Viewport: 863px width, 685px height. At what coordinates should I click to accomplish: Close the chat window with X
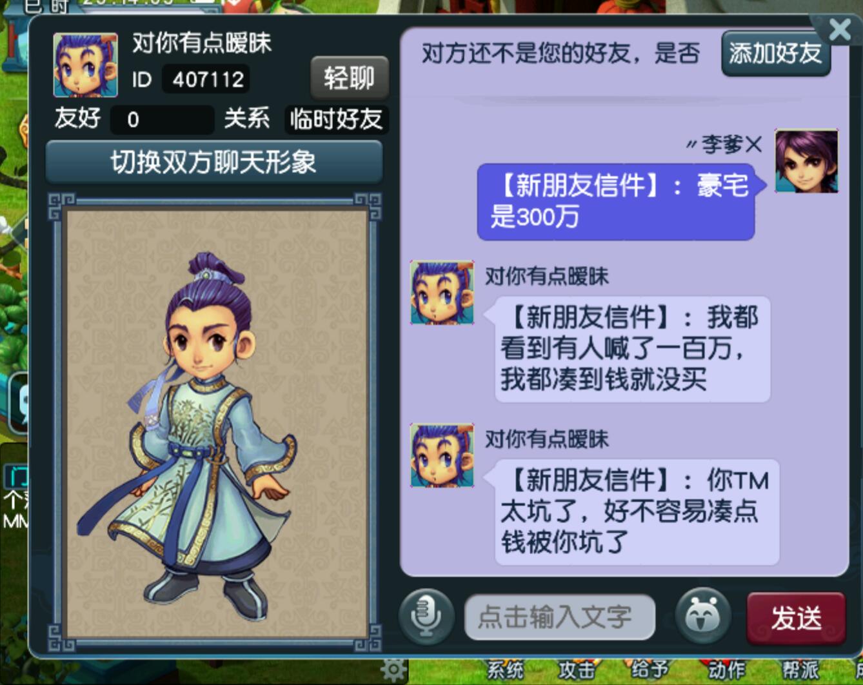click(x=838, y=29)
